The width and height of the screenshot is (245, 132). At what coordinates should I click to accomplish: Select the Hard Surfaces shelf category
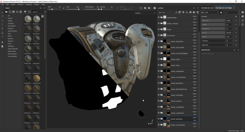click(12, 31)
